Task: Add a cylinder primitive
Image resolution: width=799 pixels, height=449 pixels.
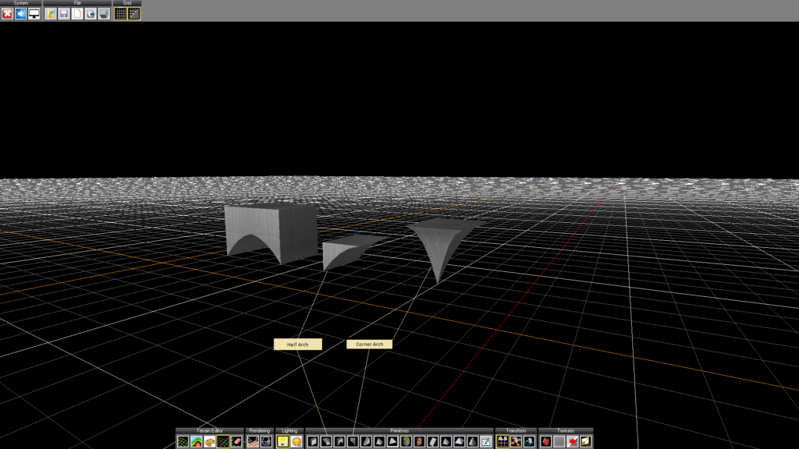Action: pyautogui.click(x=406, y=441)
